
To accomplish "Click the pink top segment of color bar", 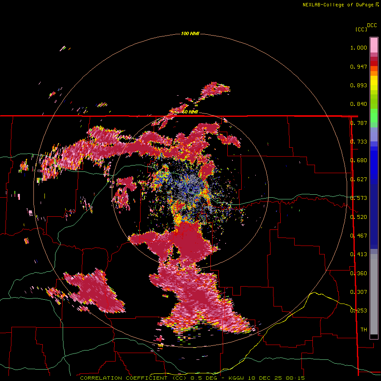I will (x=374, y=45).
